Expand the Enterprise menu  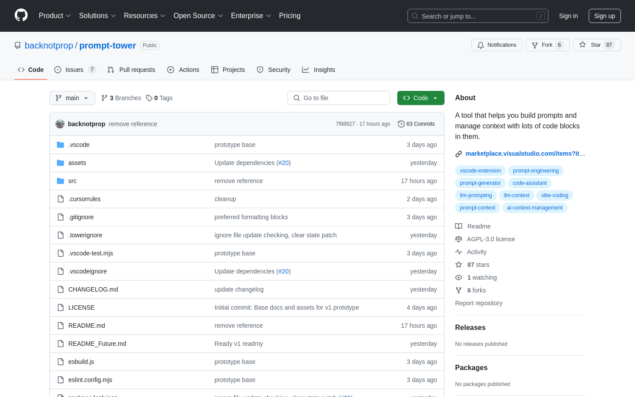tap(251, 15)
